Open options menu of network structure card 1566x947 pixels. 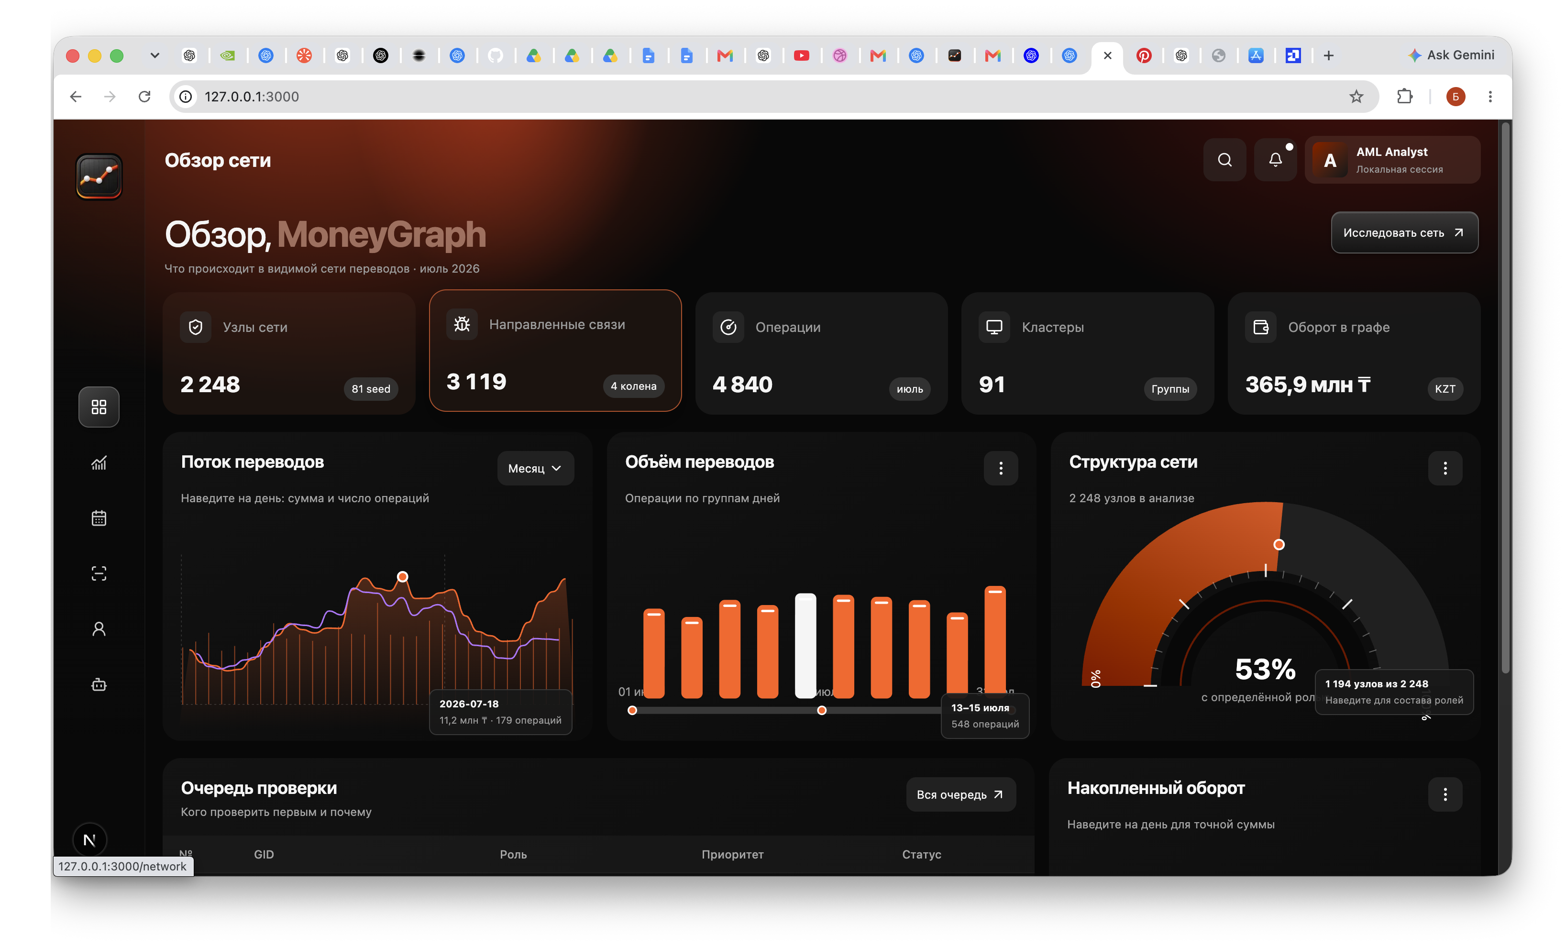point(1445,468)
